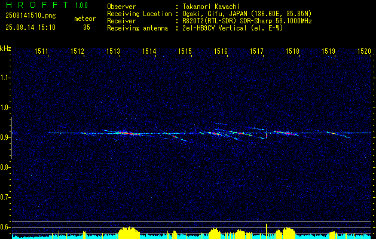Click the HROFFT program title
The image size is (376, 239).
[x=37, y=5]
